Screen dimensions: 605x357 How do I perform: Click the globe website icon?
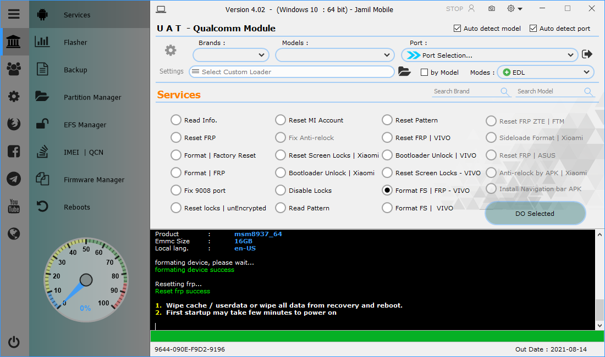click(x=14, y=233)
